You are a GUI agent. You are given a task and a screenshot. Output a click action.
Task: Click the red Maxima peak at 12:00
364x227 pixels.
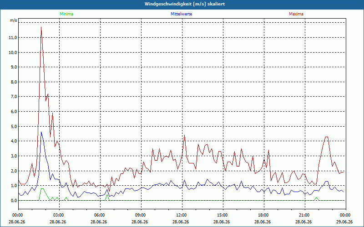[x=185, y=135]
